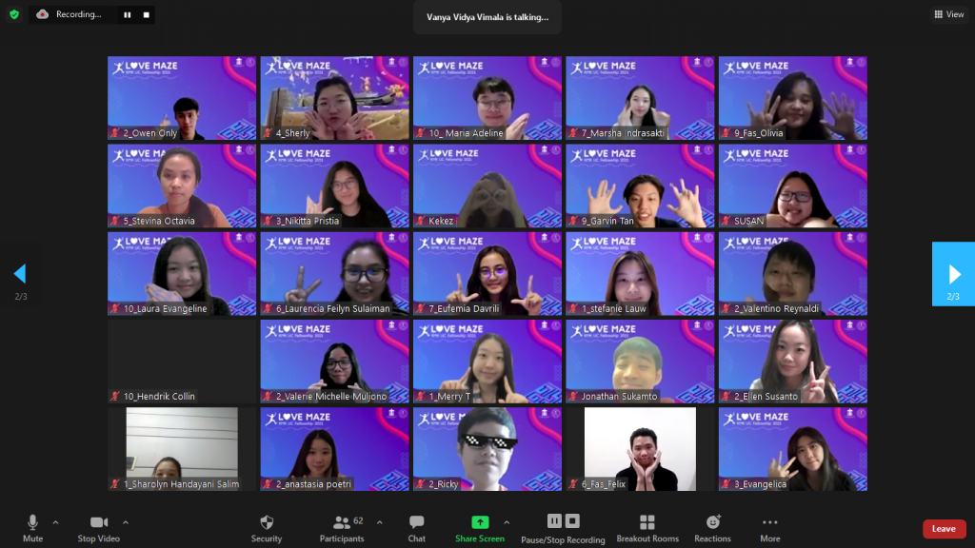Stop recording from the top Recording indicator

(146, 15)
